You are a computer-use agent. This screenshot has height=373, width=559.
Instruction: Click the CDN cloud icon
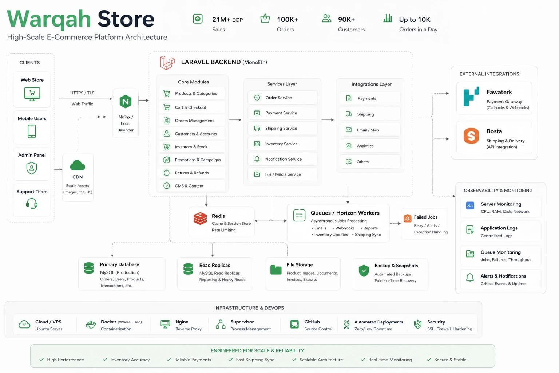78,165
